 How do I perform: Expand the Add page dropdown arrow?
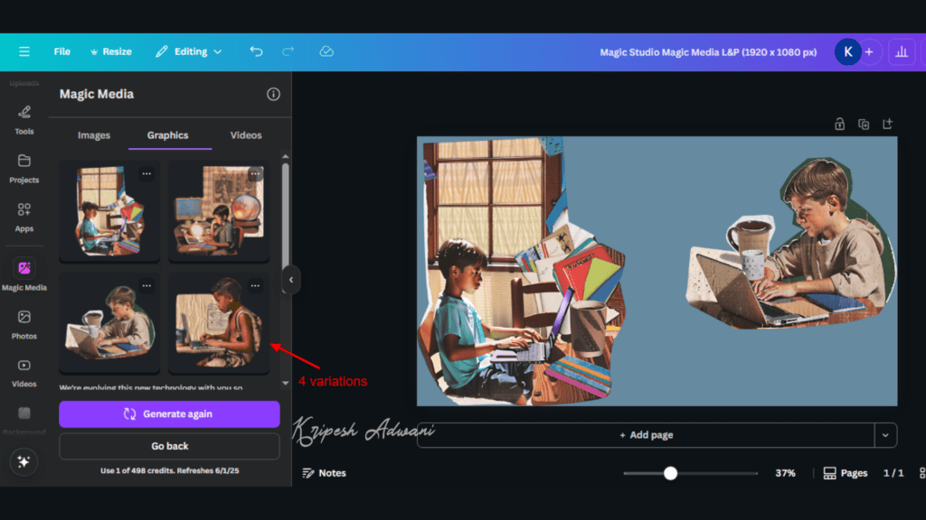885,434
